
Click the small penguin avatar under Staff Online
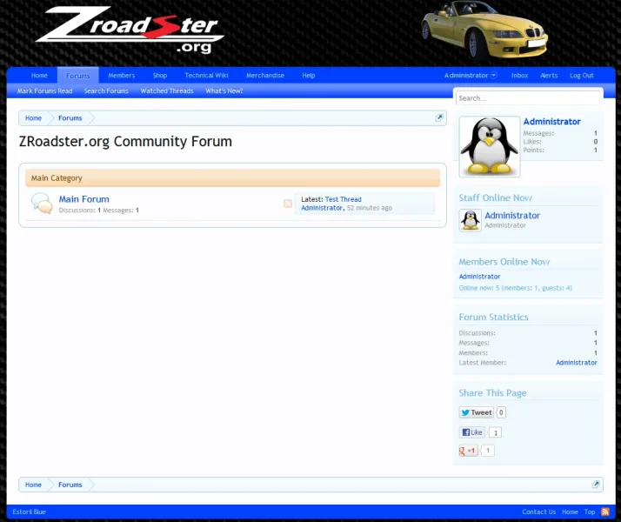click(471, 220)
